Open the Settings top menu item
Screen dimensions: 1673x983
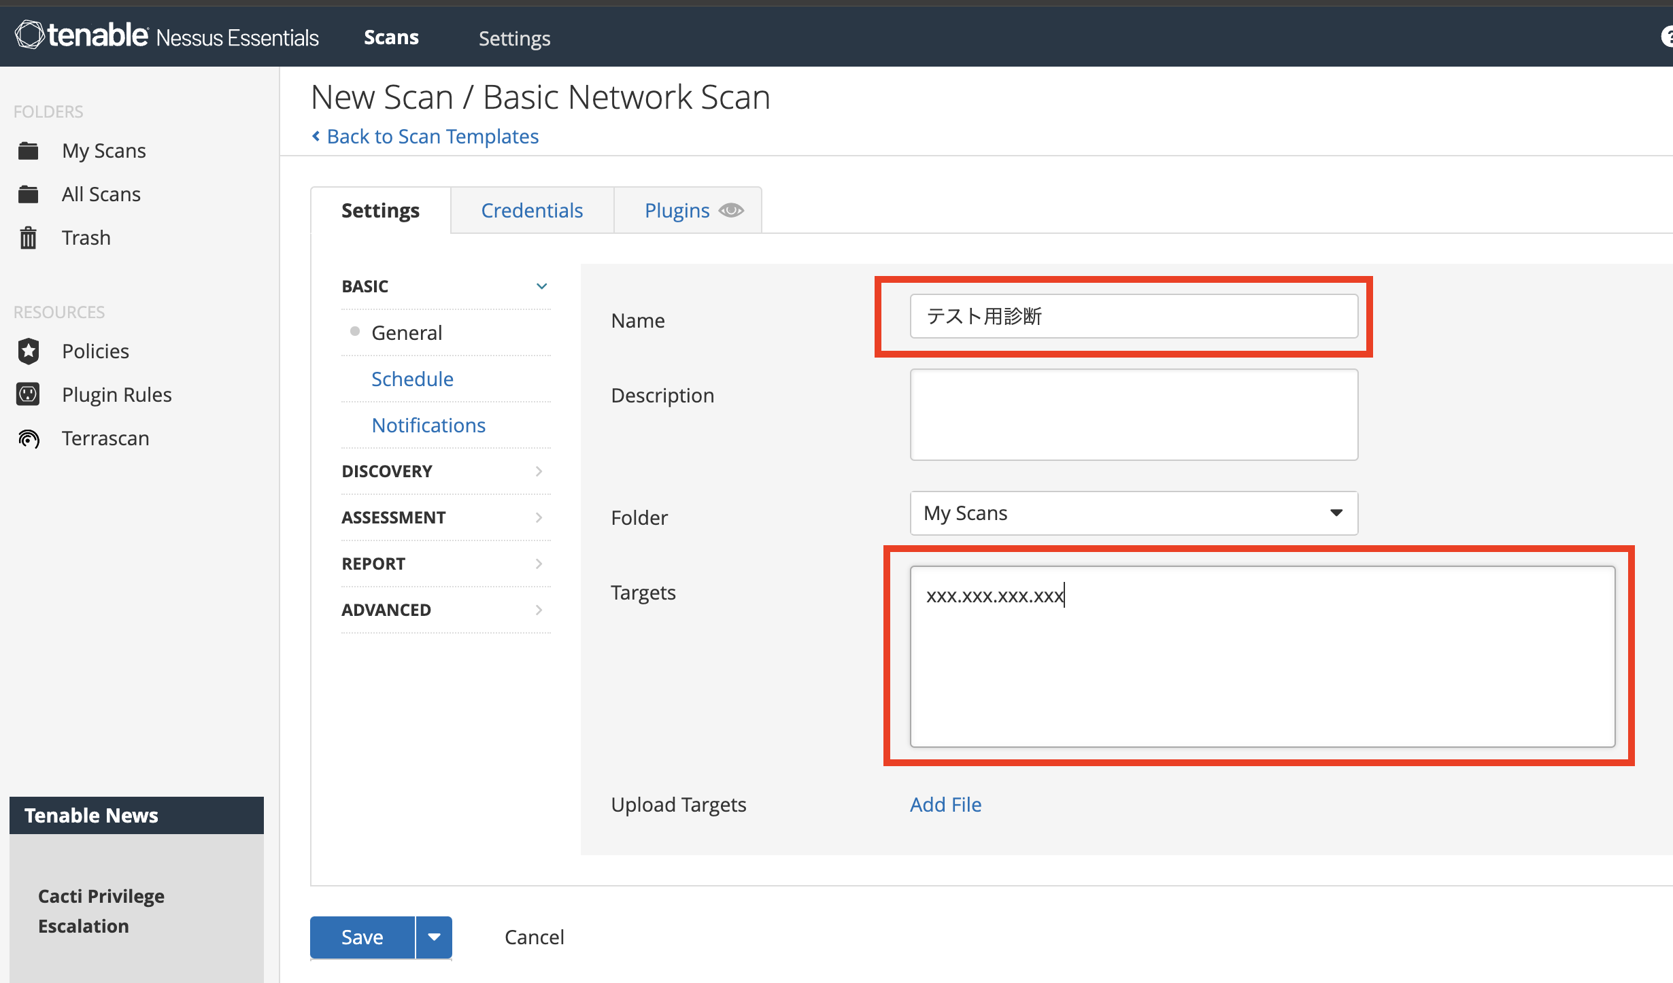(514, 38)
